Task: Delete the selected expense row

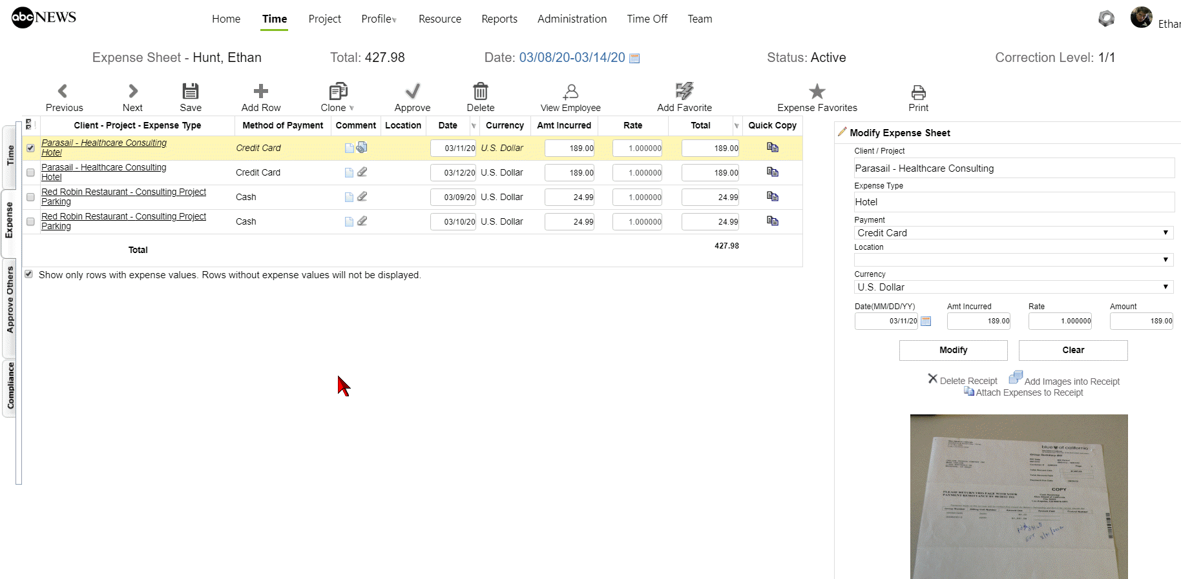Action: point(481,97)
